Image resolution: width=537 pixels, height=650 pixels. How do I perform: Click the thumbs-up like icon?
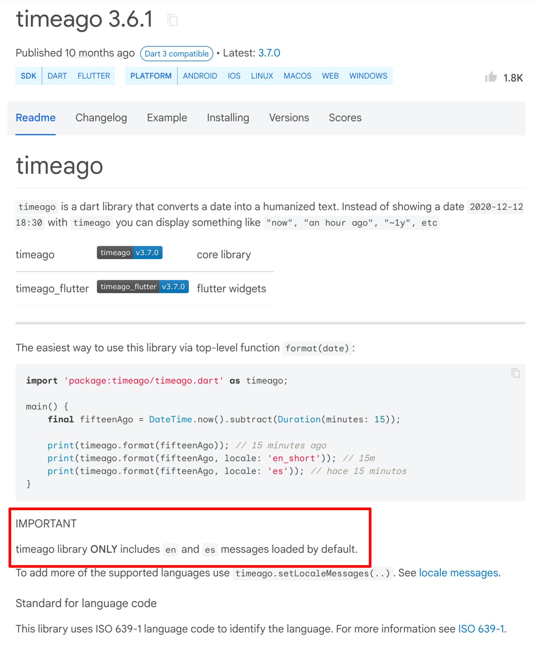pyautogui.click(x=491, y=77)
